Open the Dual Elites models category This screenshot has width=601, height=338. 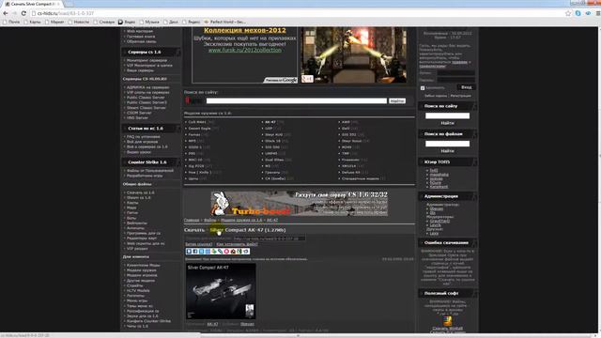coord(274,160)
